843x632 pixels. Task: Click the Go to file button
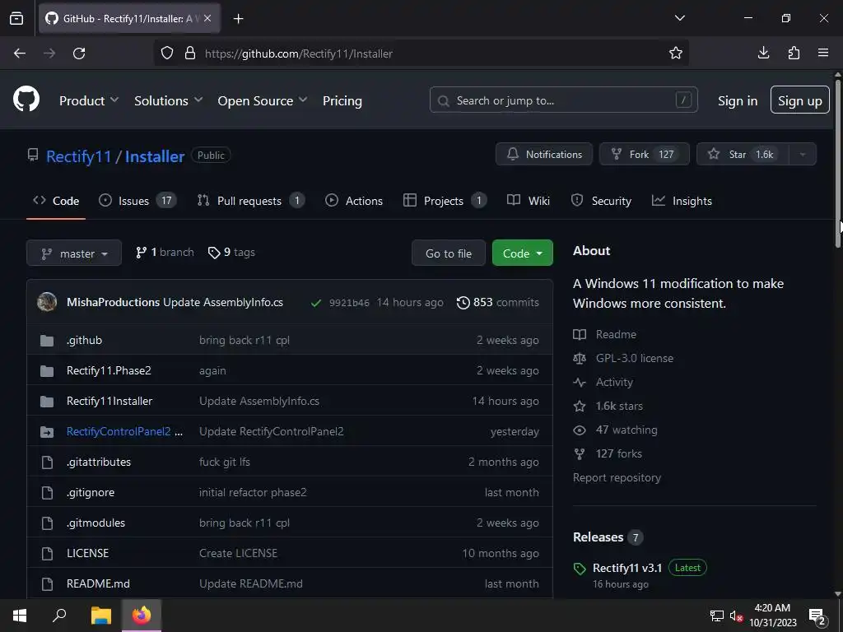449,253
